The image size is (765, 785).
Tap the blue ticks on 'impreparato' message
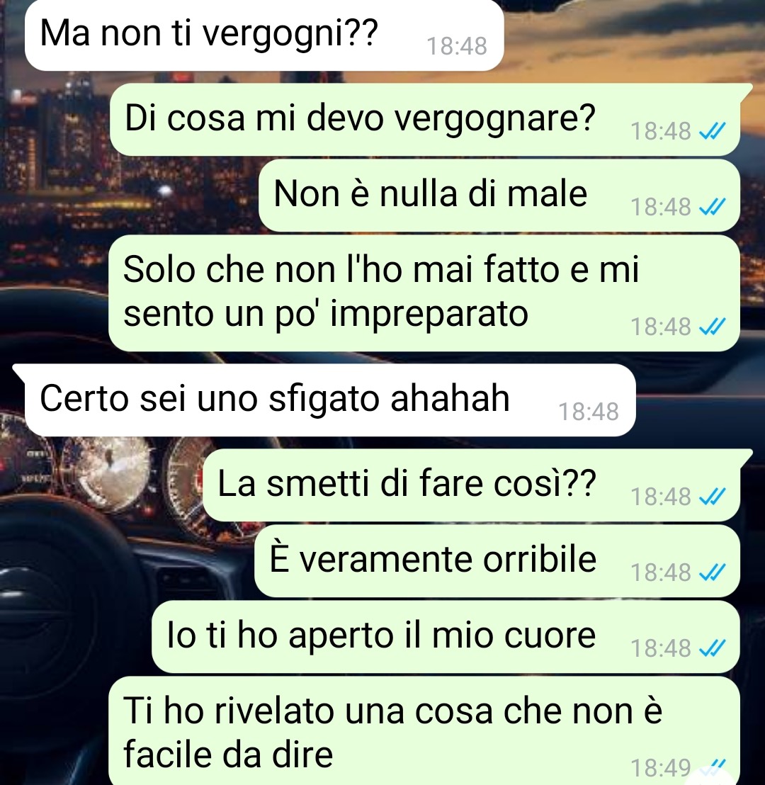(712, 327)
